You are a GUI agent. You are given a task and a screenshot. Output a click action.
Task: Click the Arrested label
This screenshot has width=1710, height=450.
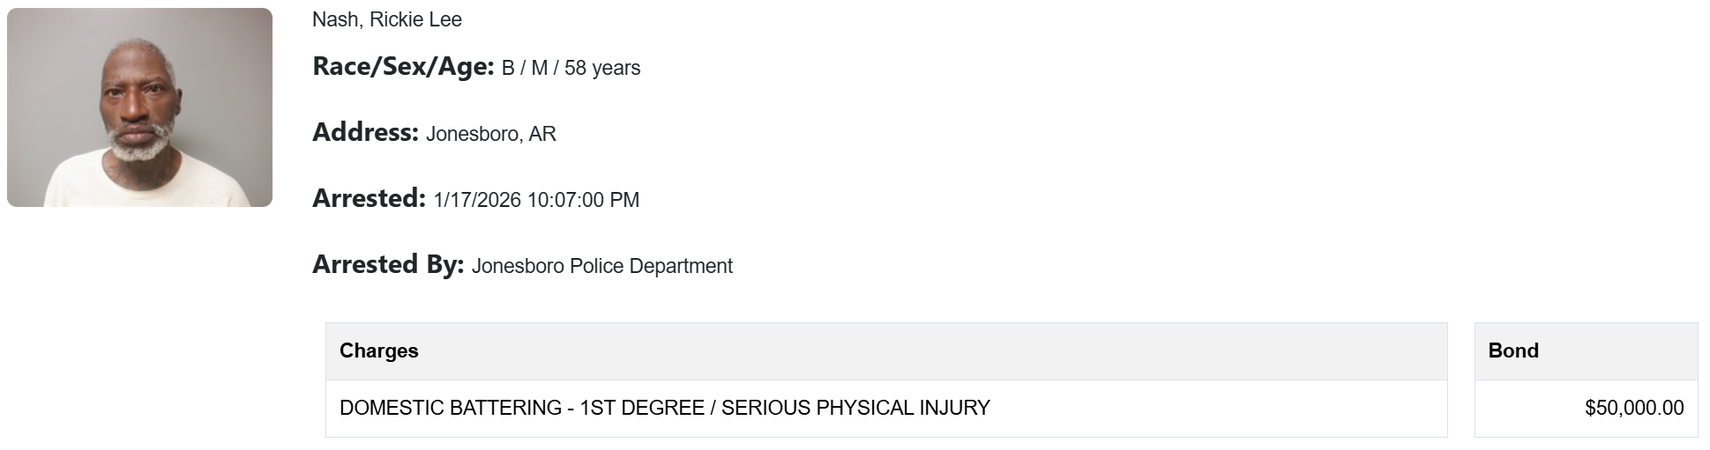pos(369,199)
